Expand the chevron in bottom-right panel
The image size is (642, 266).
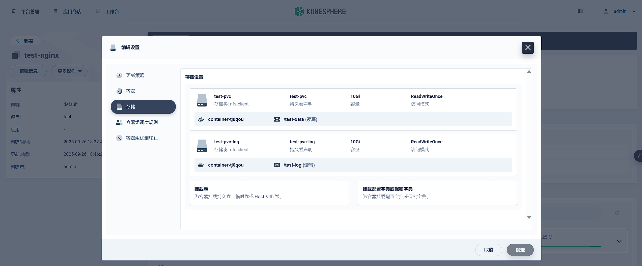point(619,241)
